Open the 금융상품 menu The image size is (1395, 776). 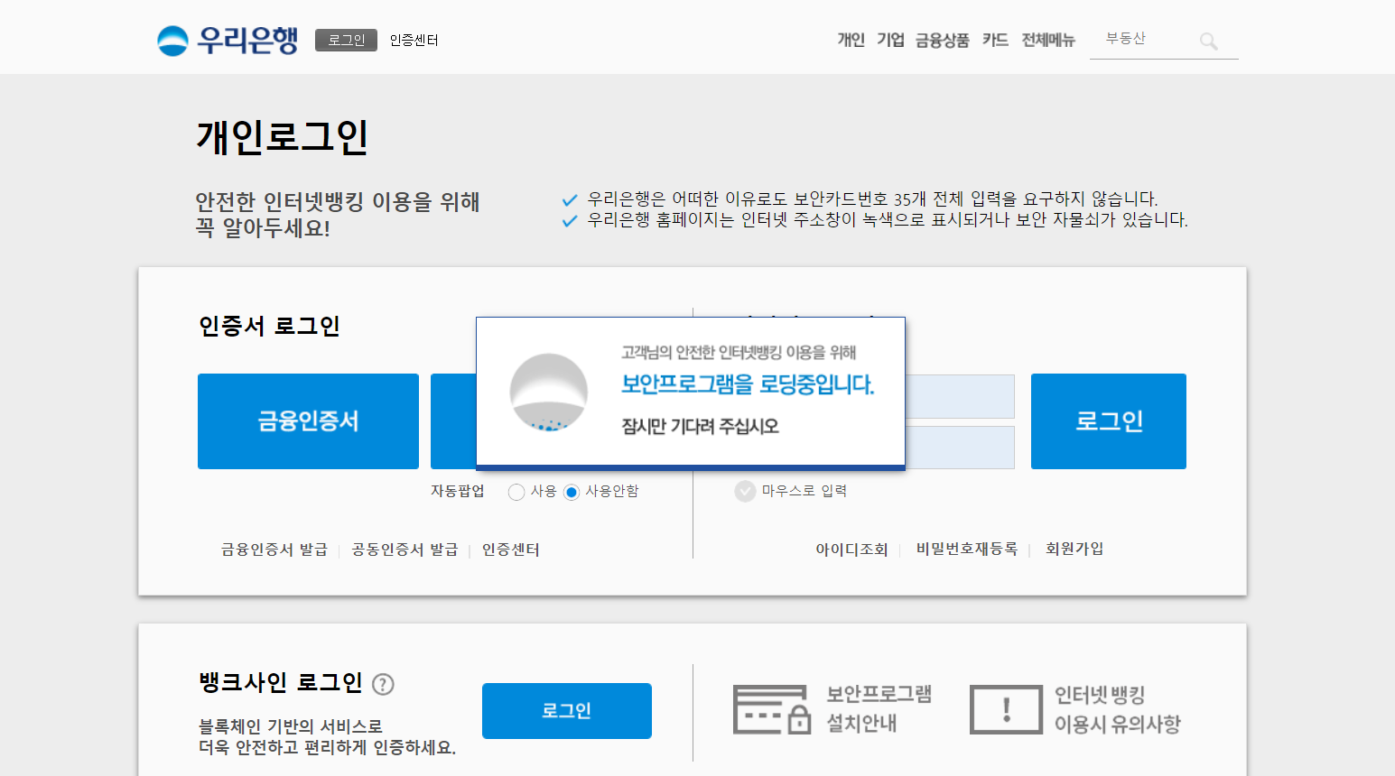[x=942, y=40]
